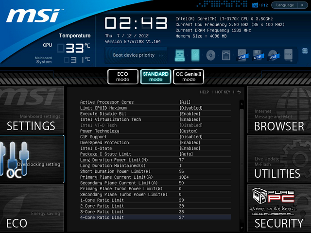Toggle Execute Disable Bit [Enabled] value
This screenshot has height=233, width=311.
(190, 114)
